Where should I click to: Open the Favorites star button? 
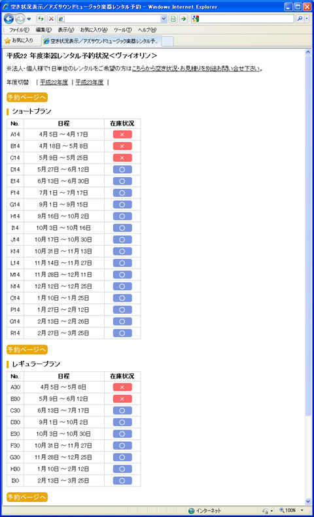[19, 41]
